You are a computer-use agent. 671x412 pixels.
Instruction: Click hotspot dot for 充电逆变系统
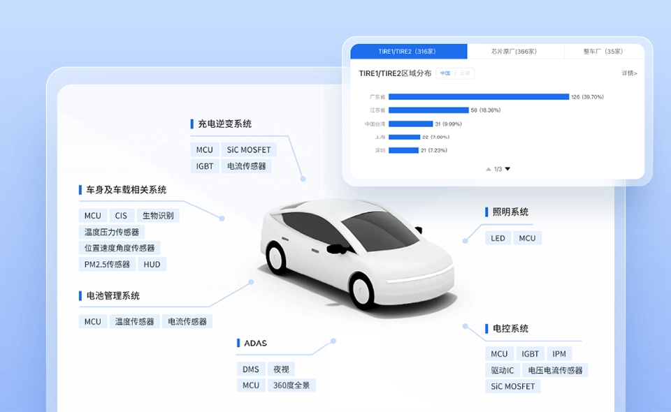click(x=303, y=179)
